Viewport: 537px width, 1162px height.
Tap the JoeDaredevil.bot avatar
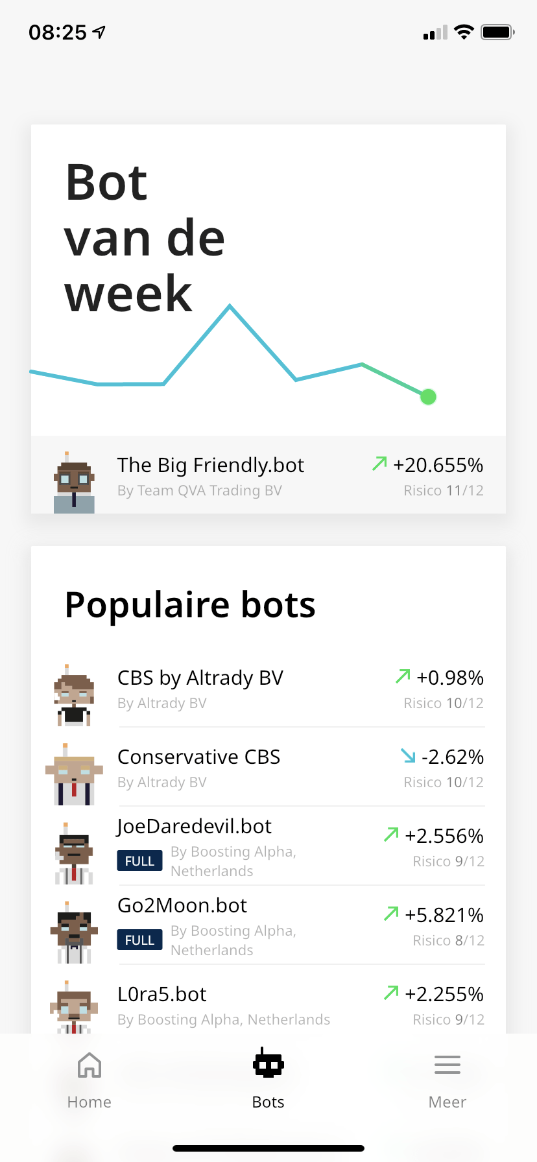tap(74, 853)
